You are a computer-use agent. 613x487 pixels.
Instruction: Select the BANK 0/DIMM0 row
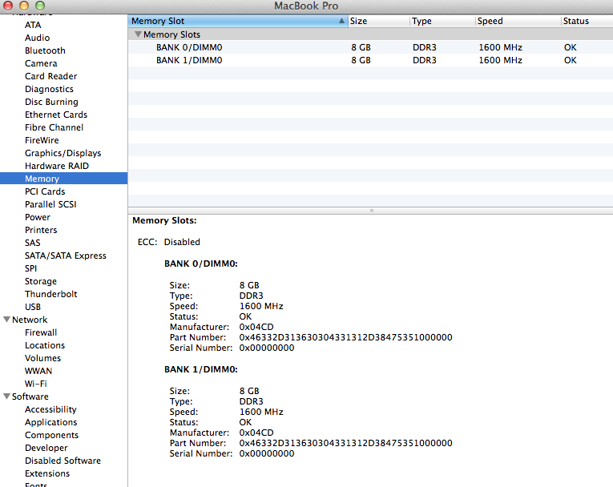(x=370, y=47)
